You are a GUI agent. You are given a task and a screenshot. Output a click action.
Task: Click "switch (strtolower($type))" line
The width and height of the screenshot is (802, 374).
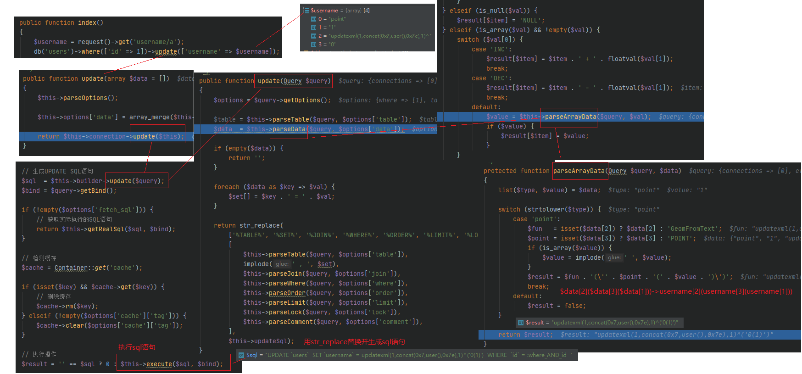[x=549, y=209]
